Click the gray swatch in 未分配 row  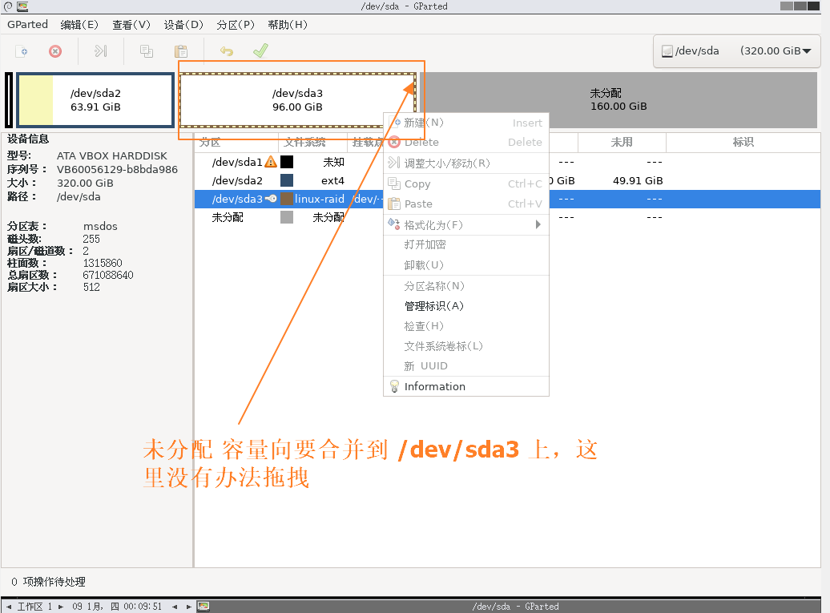click(x=286, y=217)
